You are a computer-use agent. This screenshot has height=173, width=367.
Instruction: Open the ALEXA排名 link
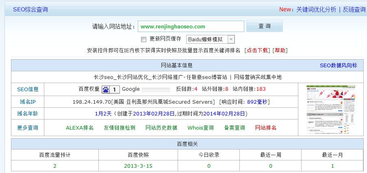tap(80, 128)
